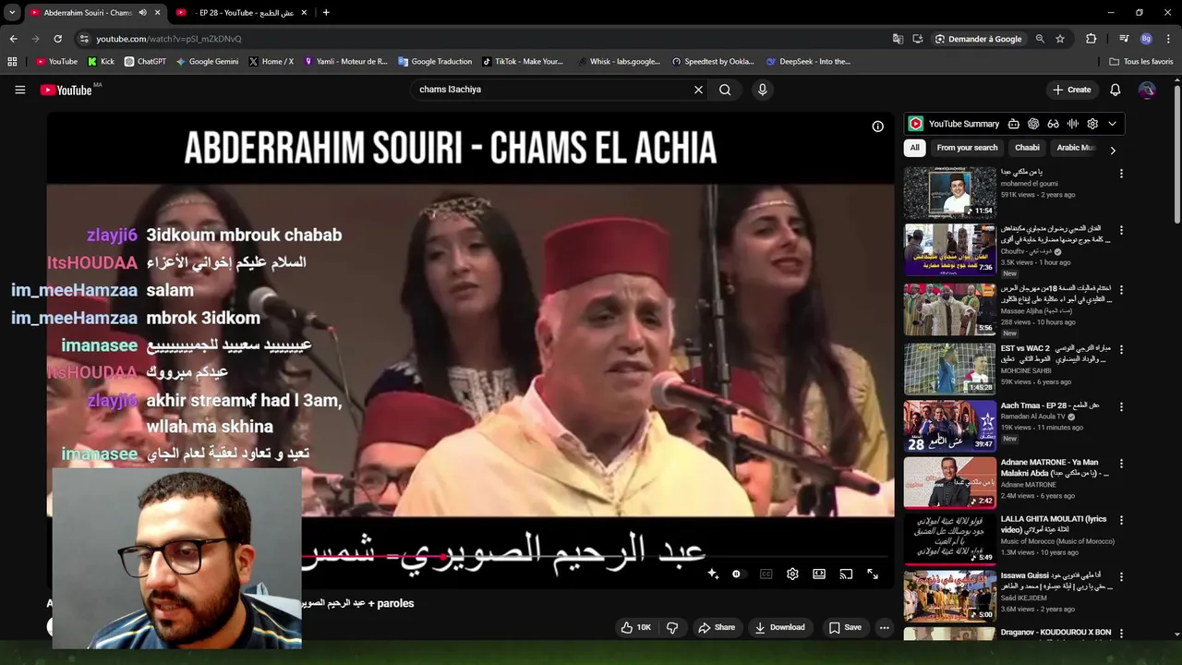Viewport: 1182px width, 665px height.
Task: Open YouTube notifications bell
Action: point(1115,90)
